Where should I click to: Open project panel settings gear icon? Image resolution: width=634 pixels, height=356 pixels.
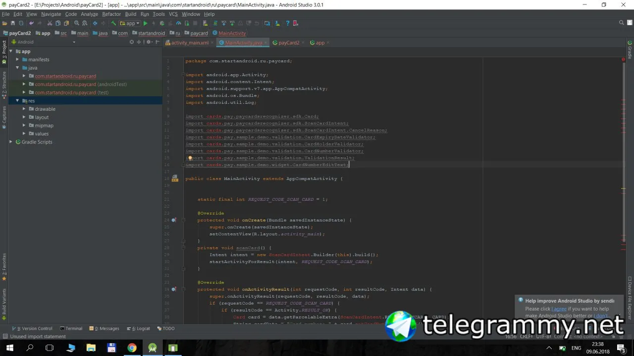coord(149,42)
